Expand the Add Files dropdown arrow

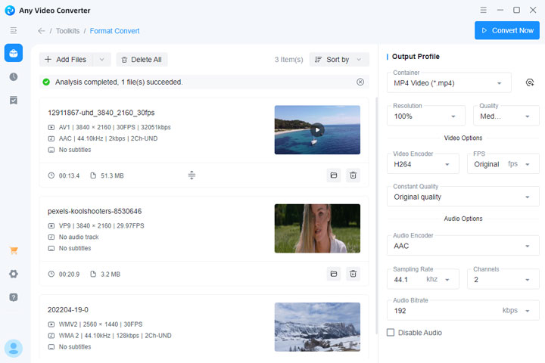click(x=102, y=60)
